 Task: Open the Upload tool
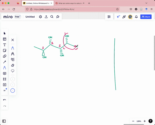[x=5, y=85]
